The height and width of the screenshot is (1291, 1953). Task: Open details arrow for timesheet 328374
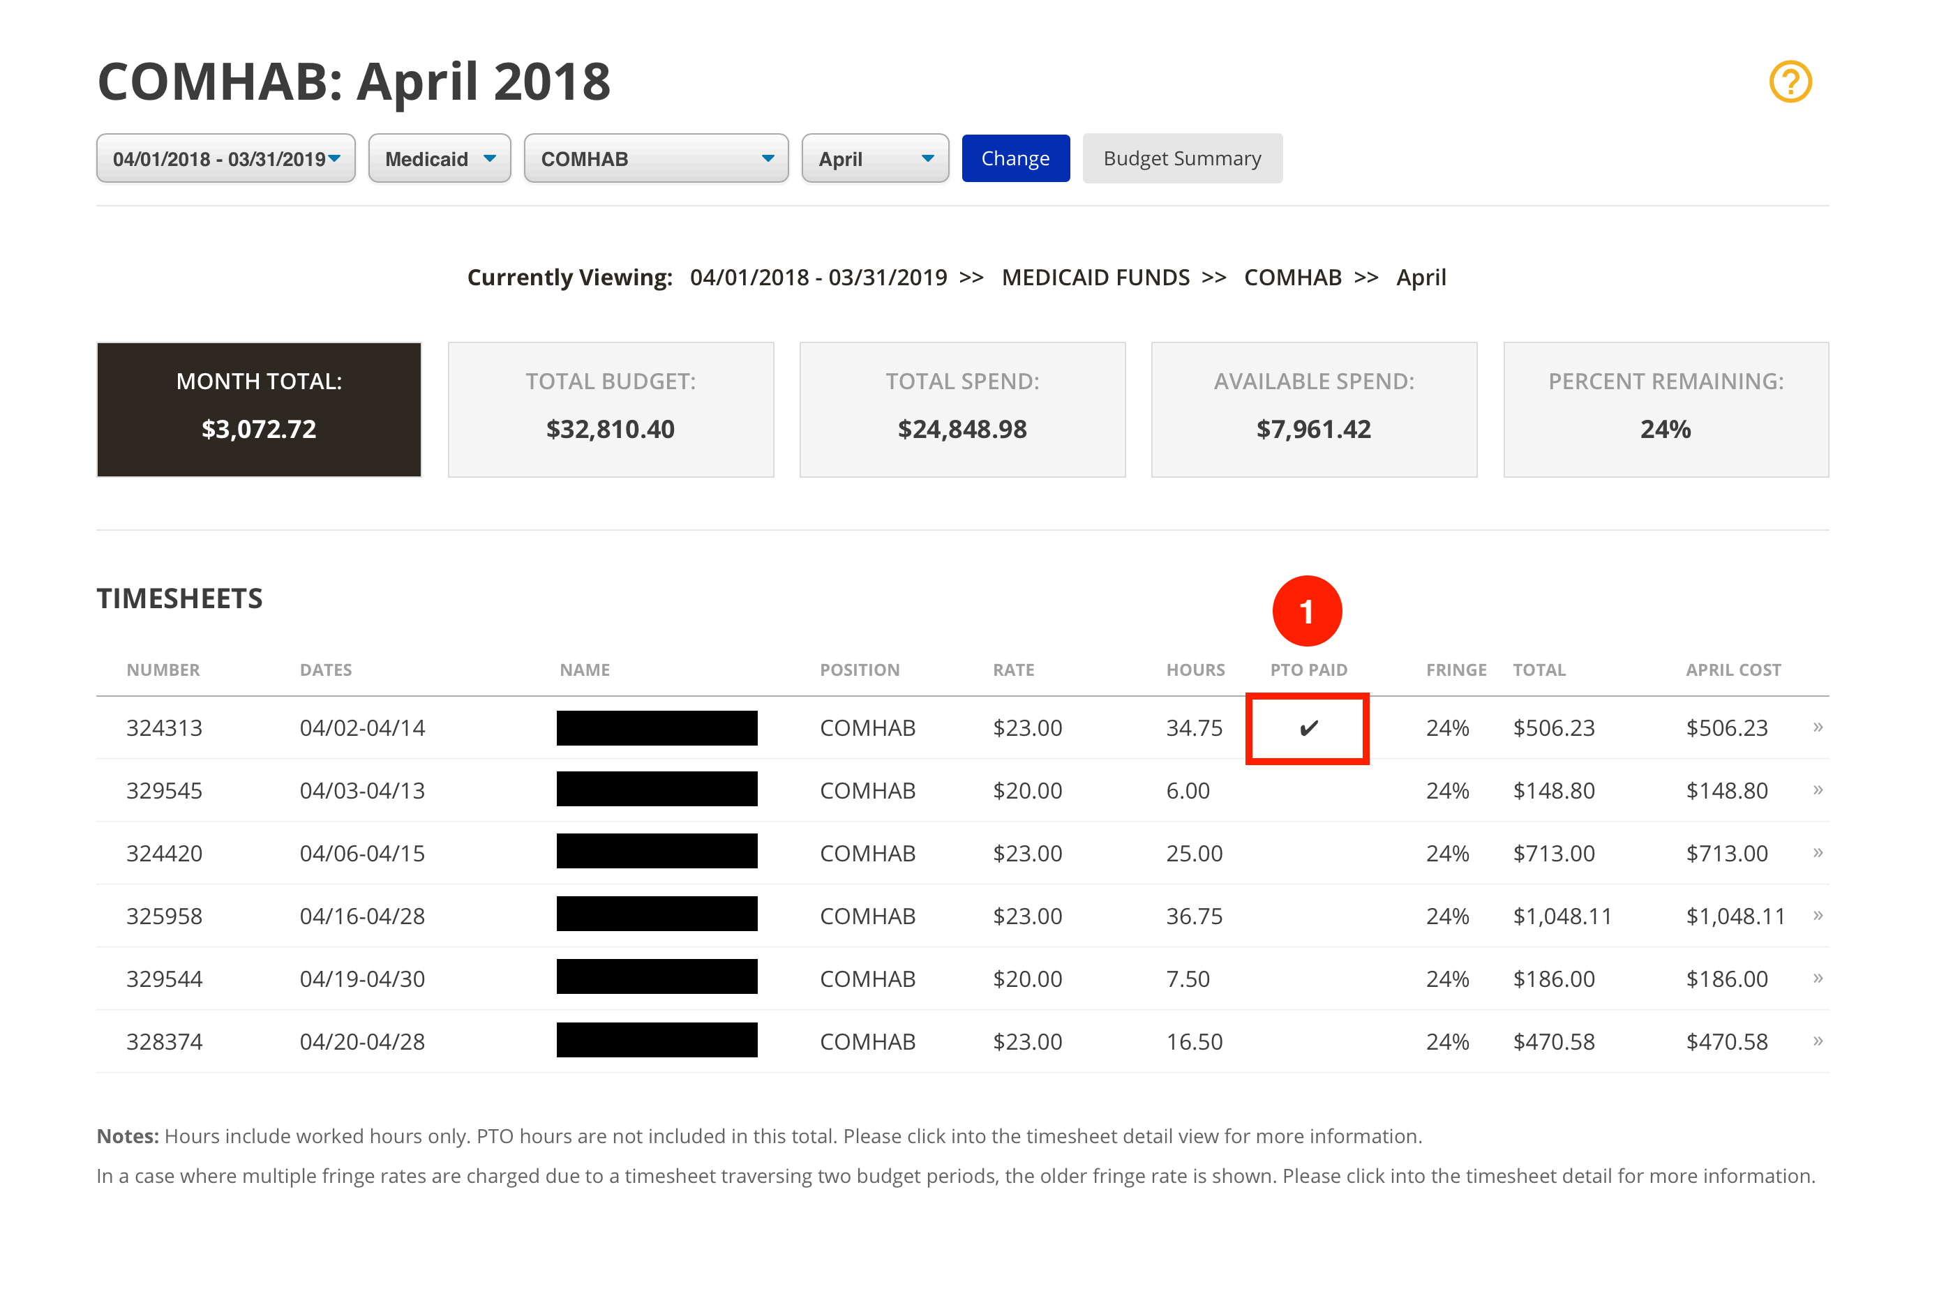(1817, 1041)
